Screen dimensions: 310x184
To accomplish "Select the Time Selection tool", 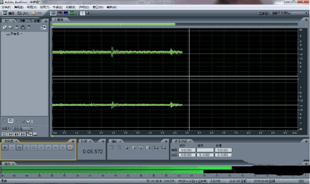I will [x=82, y=13].
